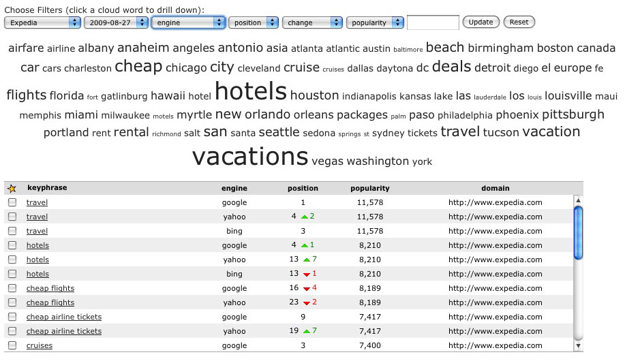Click the blue scrollbar thumb in the table
Viewport: 625px width, 361px height.
pyautogui.click(x=578, y=233)
